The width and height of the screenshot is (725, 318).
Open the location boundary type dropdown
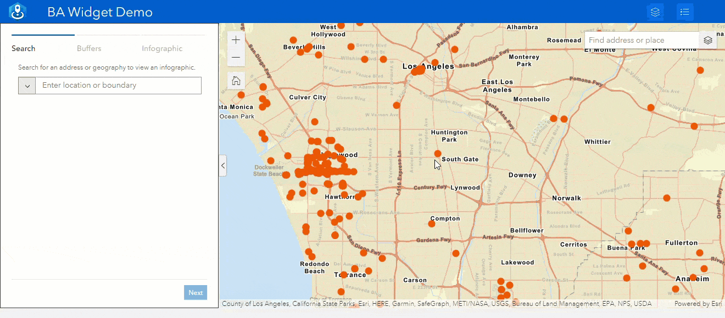26,85
